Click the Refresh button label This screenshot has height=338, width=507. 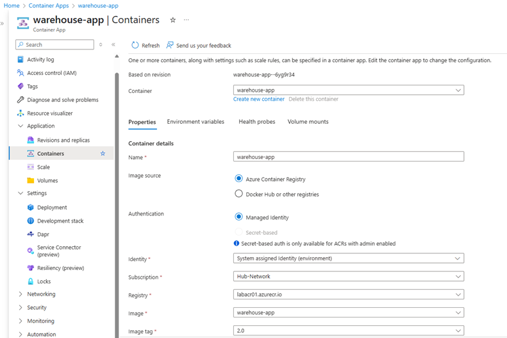tap(151, 46)
